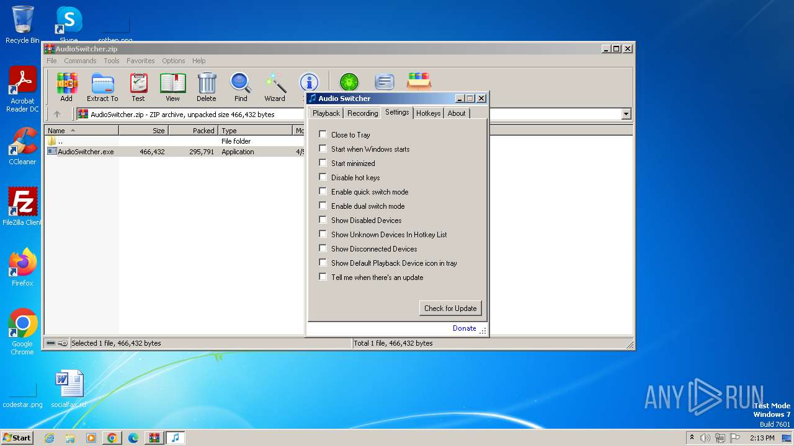The height and width of the screenshot is (446, 794).
Task: Select the Google Chrome desktop icon
Action: click(22, 331)
